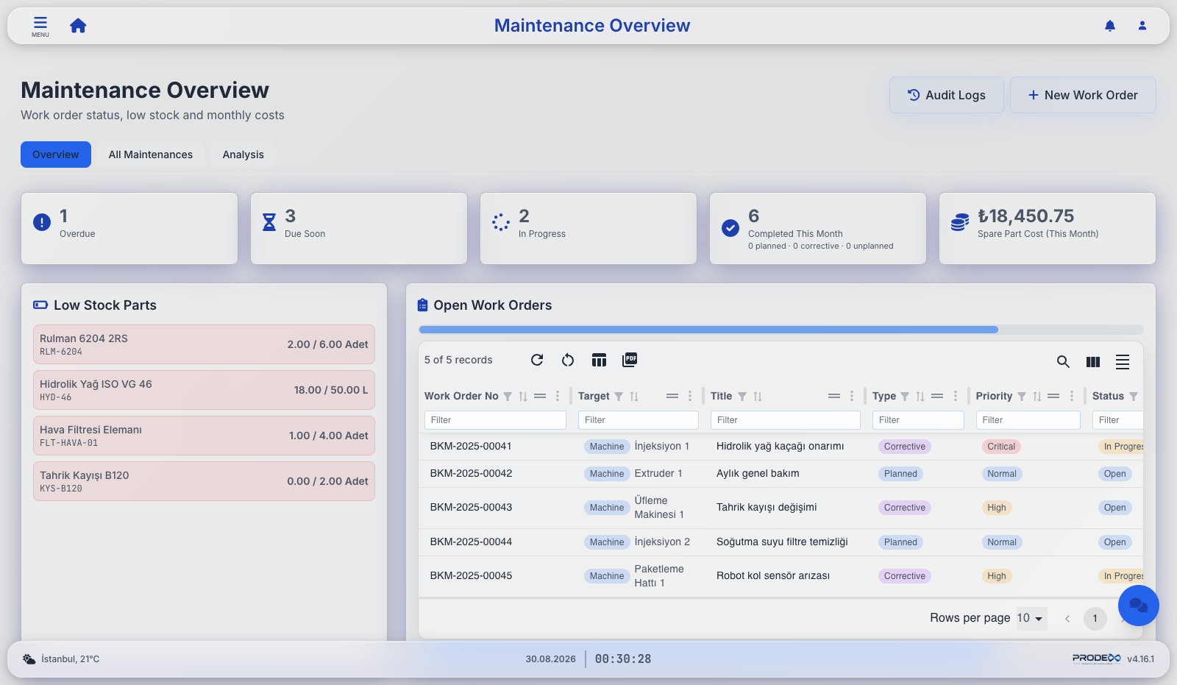Go to the previous results page
This screenshot has height=685, width=1177.
[x=1067, y=618]
